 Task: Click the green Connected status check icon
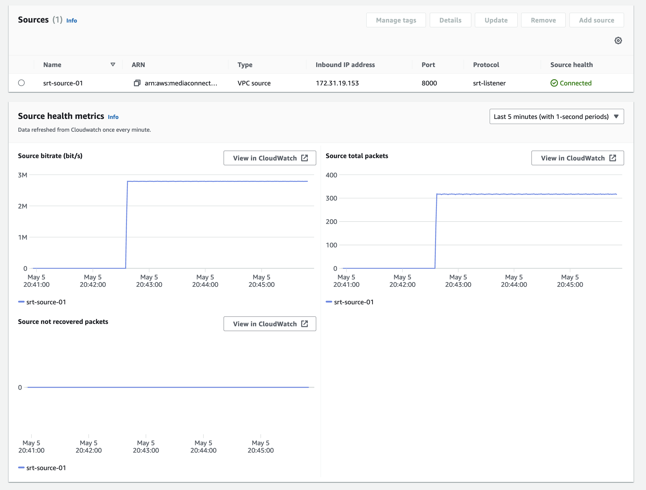click(x=554, y=83)
